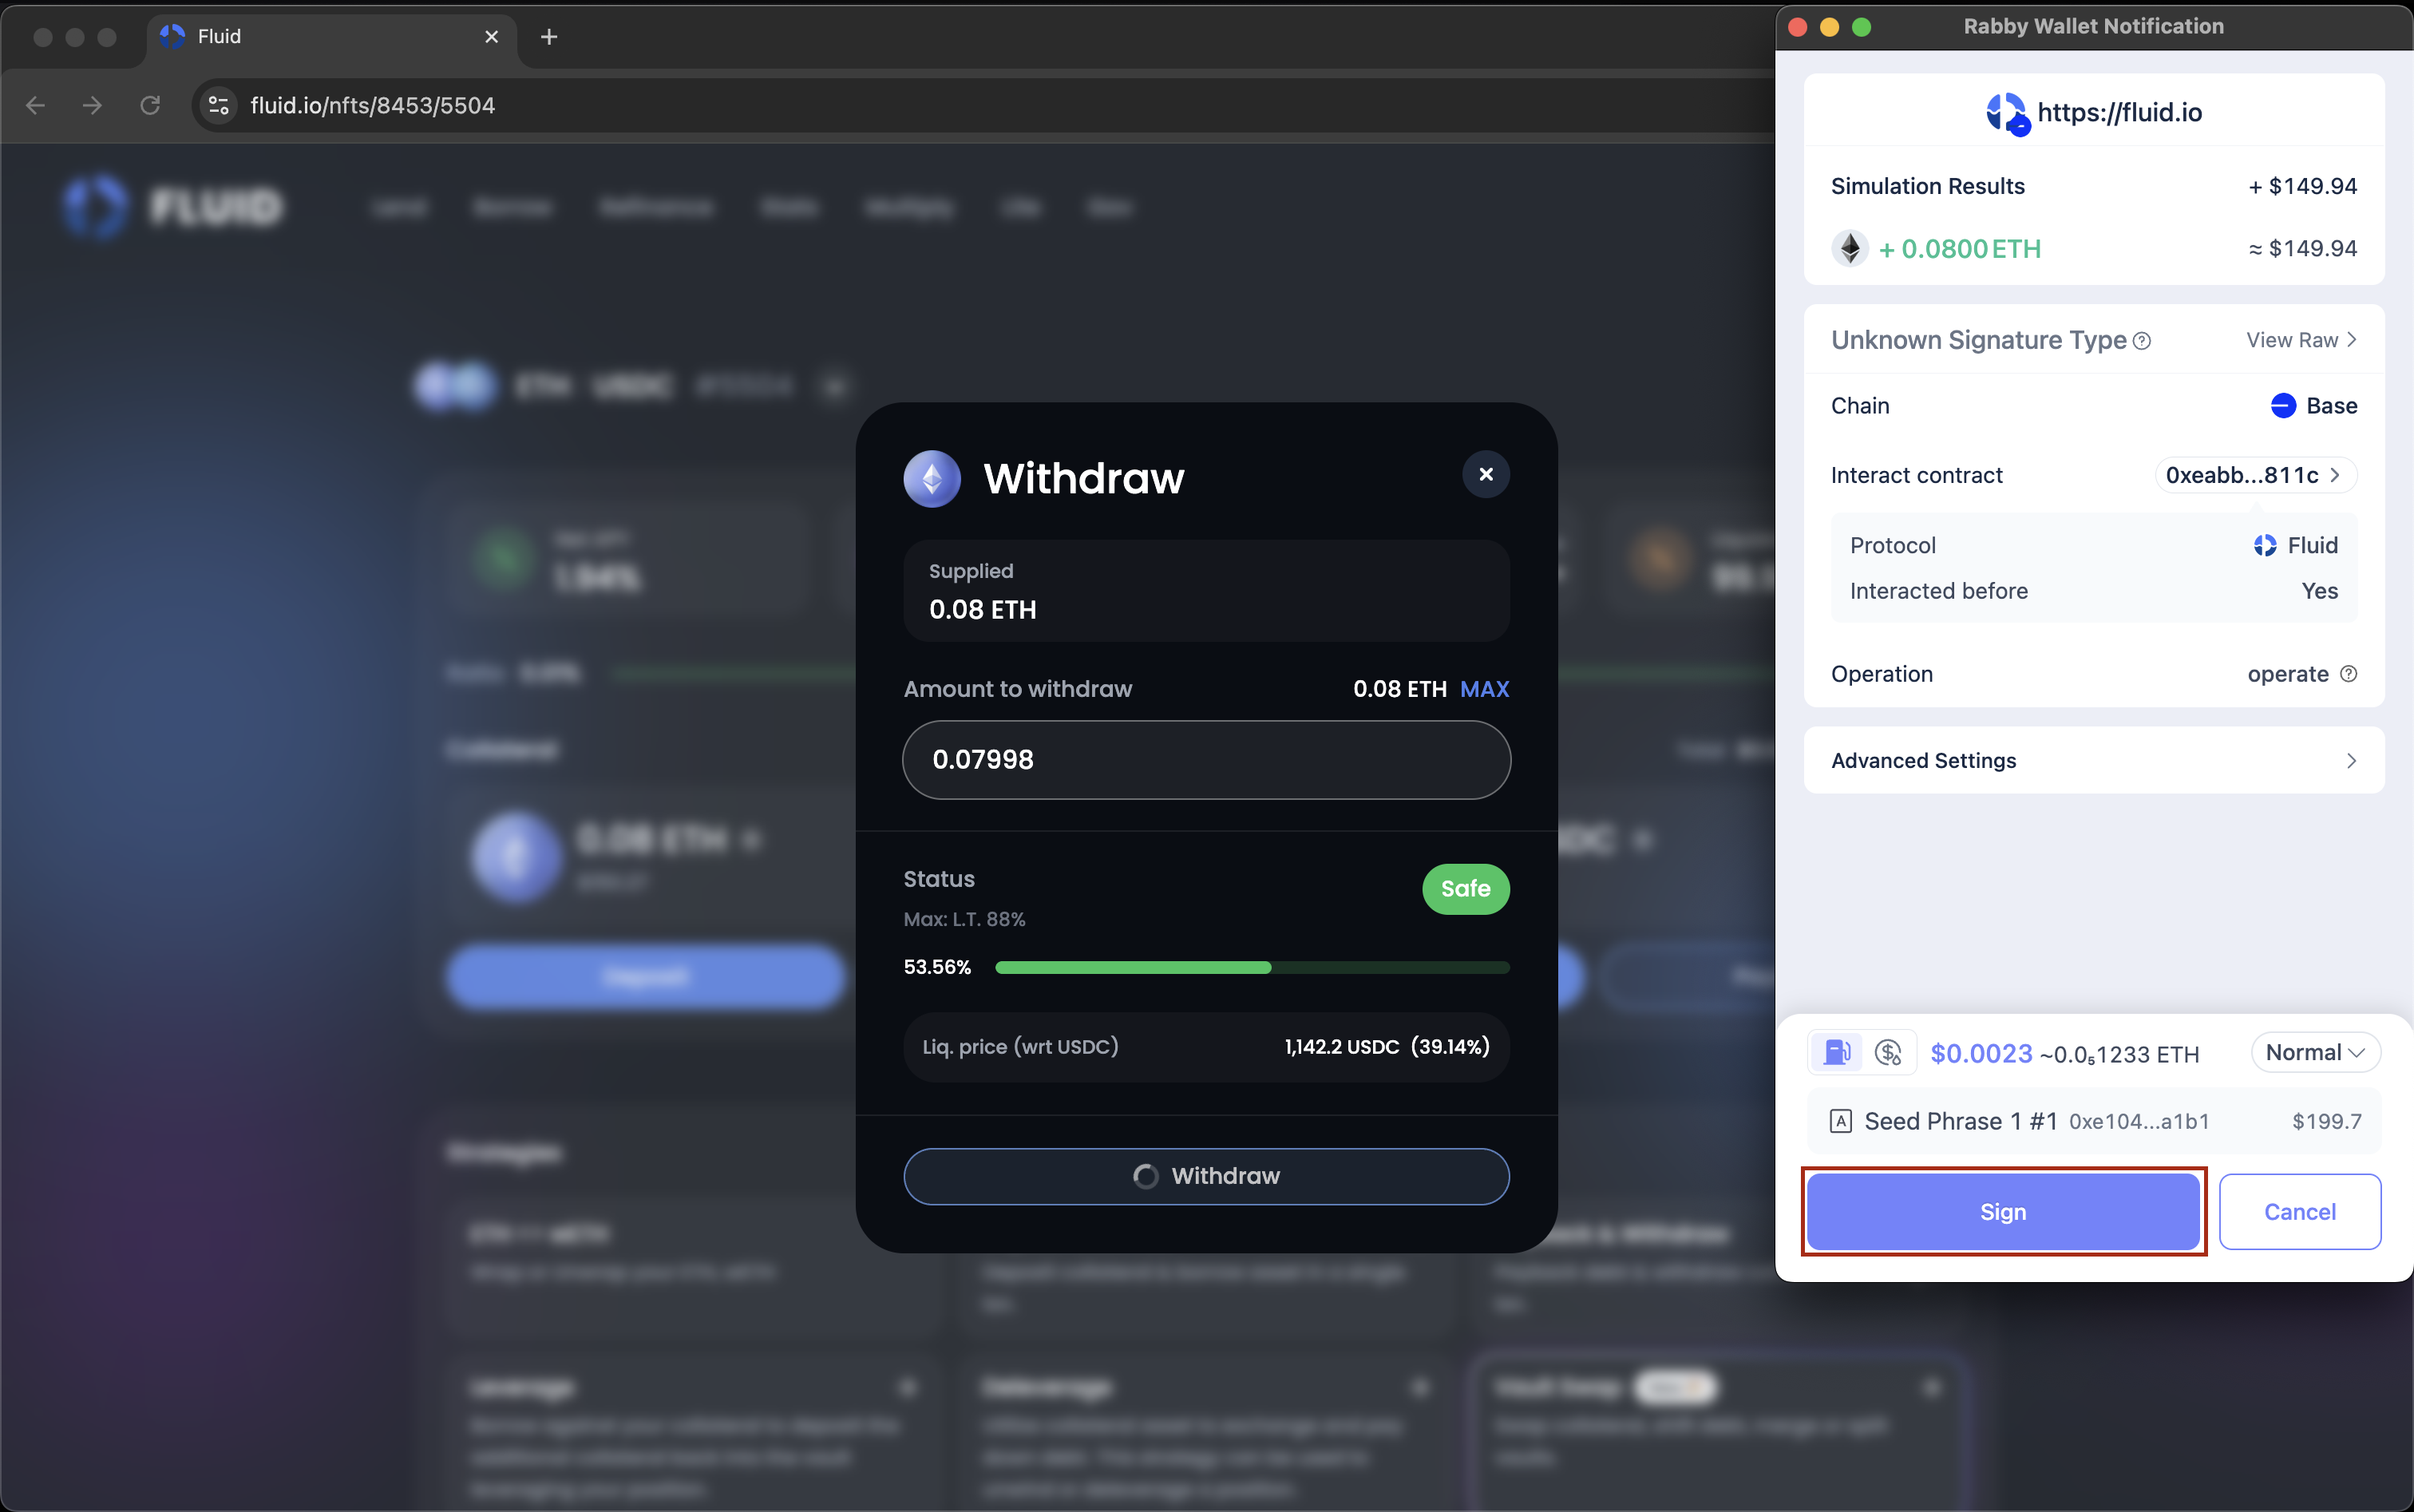Open the Normal gas speed dropdown
Viewport: 2414px width, 1512px height.
click(2315, 1052)
